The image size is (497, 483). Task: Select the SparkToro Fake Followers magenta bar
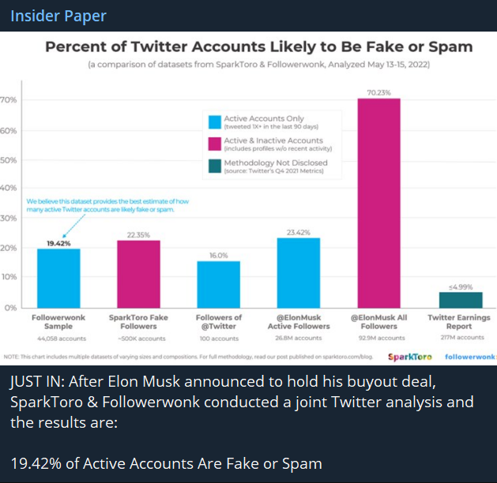pos(138,274)
